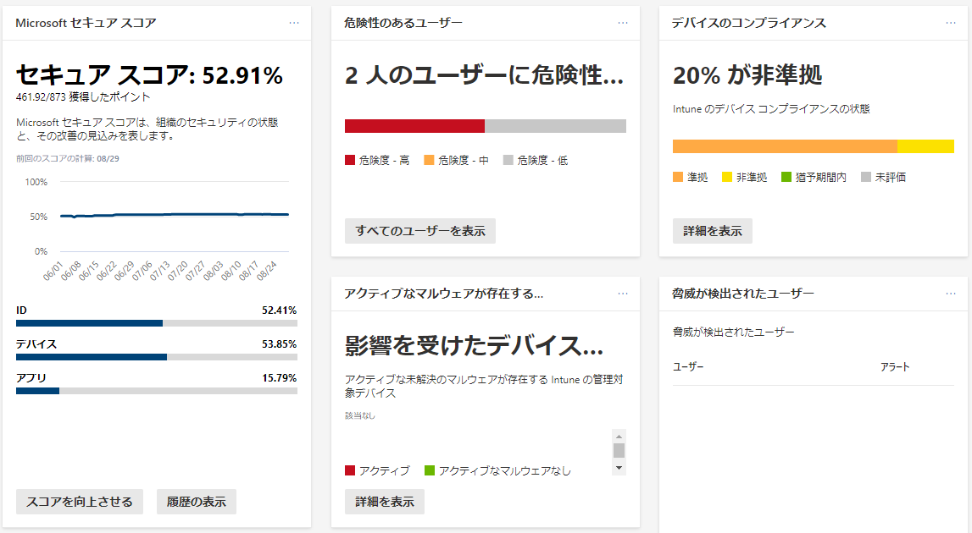Click the セキュア スコア: 52.91% heading
972x533 pixels.
click(149, 75)
